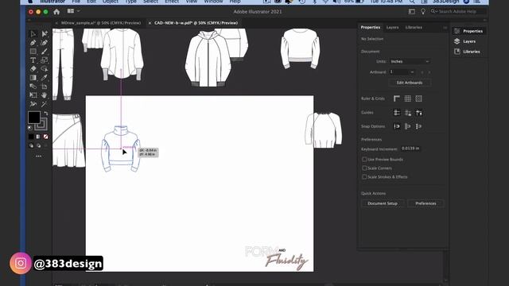Switch to the Libraries panel tab
The width and height of the screenshot is (509, 286).
(x=414, y=28)
